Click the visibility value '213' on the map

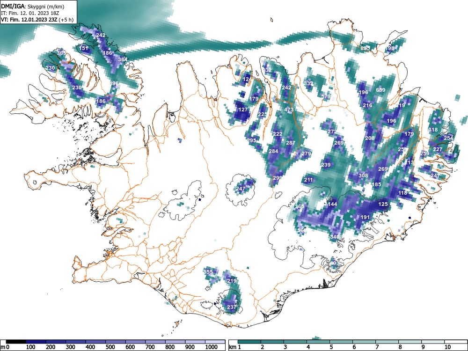(409, 163)
